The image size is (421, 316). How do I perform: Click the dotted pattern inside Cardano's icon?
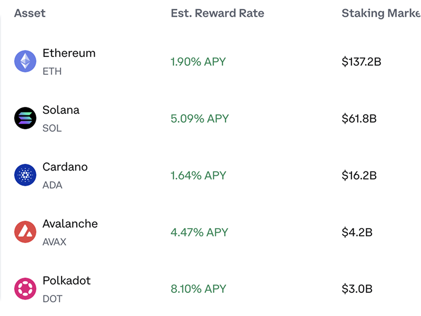tap(25, 175)
